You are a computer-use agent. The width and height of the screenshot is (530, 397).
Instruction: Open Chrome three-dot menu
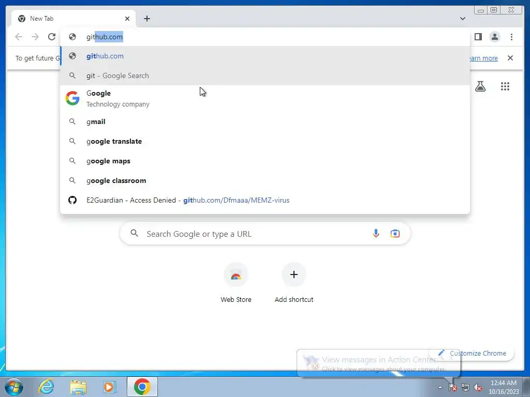tap(511, 37)
